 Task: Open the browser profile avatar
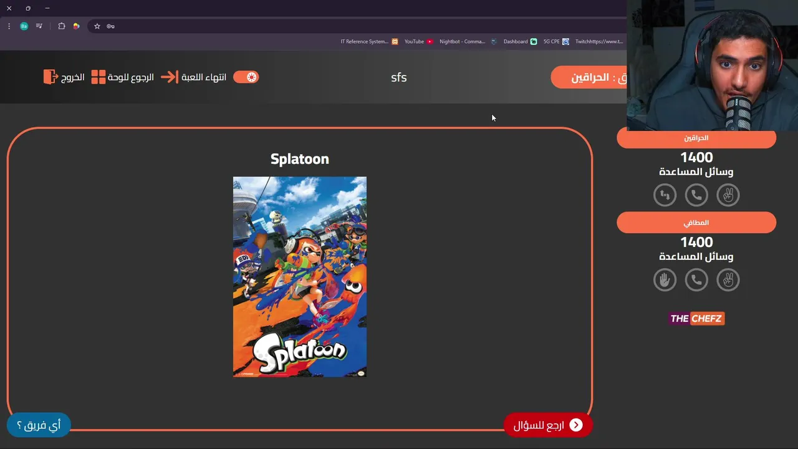coord(24,26)
